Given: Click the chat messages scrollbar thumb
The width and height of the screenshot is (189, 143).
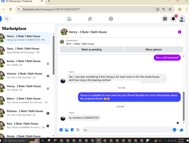Looking at the screenshot, I should click(x=184, y=106).
